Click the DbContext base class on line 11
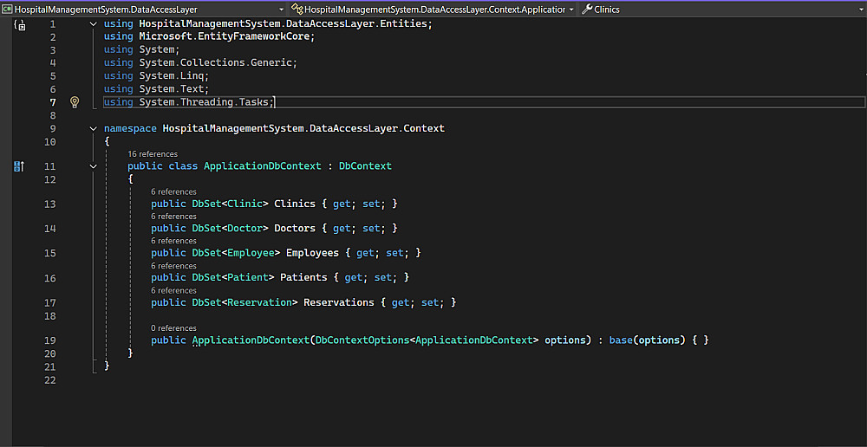This screenshot has width=867, height=447. 365,166
